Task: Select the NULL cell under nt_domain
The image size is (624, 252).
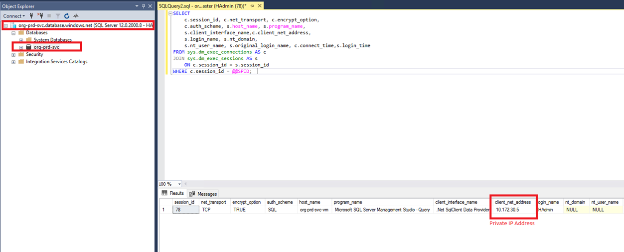Action: point(576,210)
